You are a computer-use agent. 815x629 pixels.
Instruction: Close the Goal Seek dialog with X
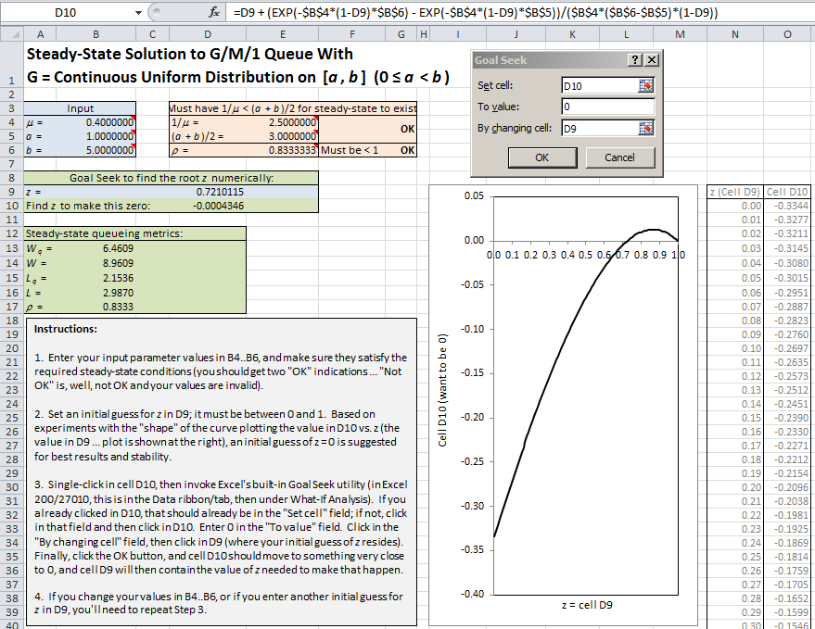tap(652, 59)
